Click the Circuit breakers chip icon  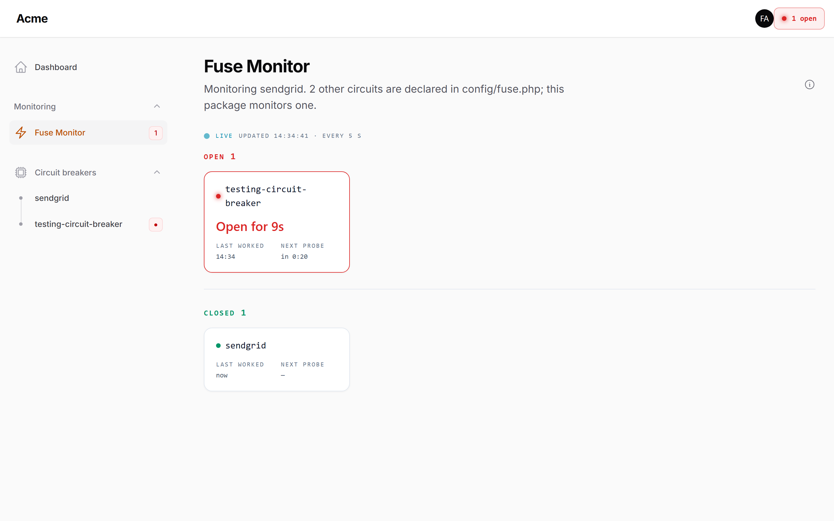pos(21,172)
